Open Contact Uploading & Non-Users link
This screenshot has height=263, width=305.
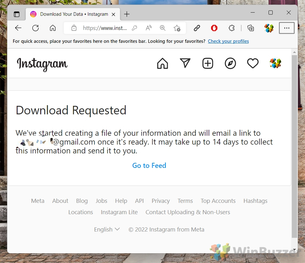click(188, 212)
